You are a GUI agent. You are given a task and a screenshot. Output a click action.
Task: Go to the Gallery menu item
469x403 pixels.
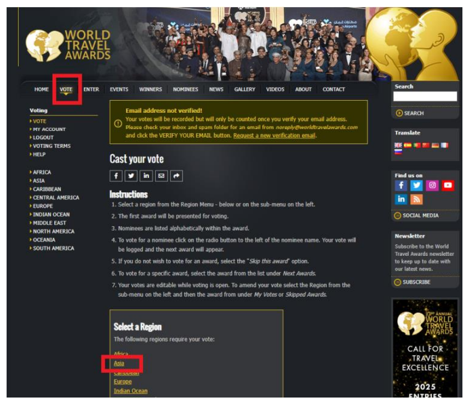pyautogui.click(x=245, y=89)
